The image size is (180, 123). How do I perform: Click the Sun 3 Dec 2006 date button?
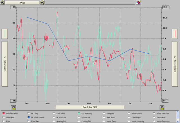[90, 107]
